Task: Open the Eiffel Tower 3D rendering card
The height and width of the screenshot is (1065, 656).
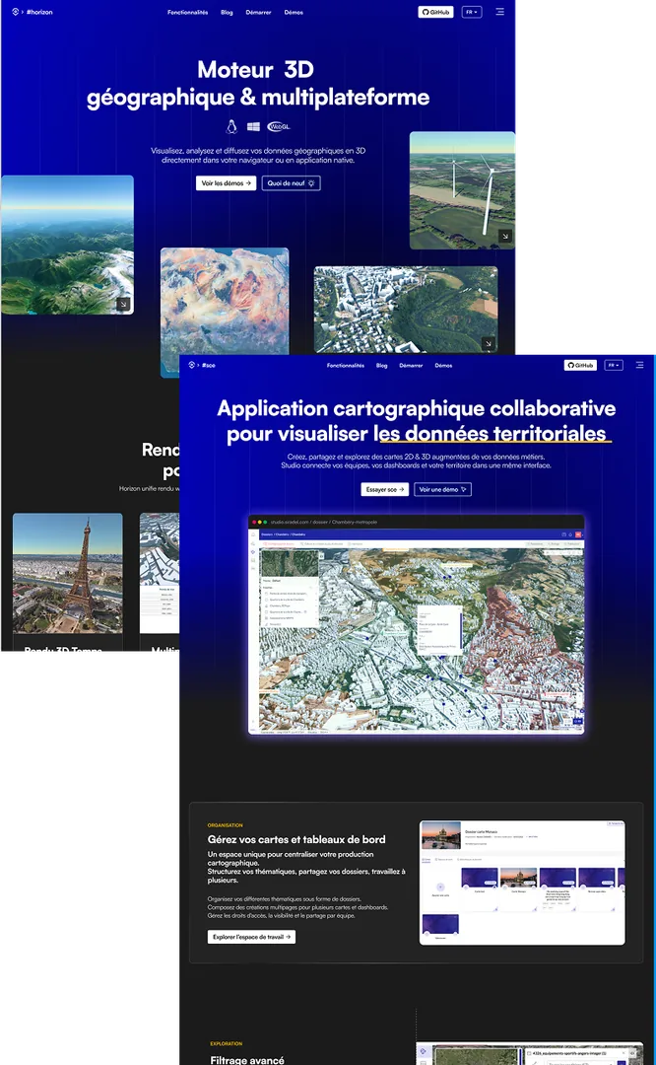Action: click(68, 574)
